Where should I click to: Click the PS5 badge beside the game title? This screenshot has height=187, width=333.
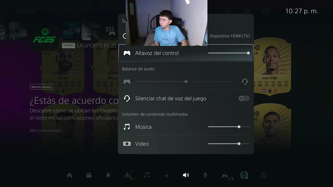pos(68,45)
